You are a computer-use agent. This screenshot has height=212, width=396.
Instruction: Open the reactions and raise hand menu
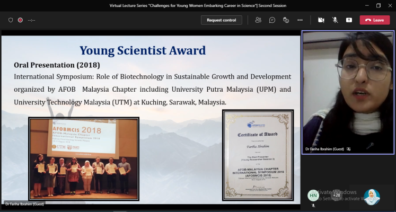click(286, 20)
